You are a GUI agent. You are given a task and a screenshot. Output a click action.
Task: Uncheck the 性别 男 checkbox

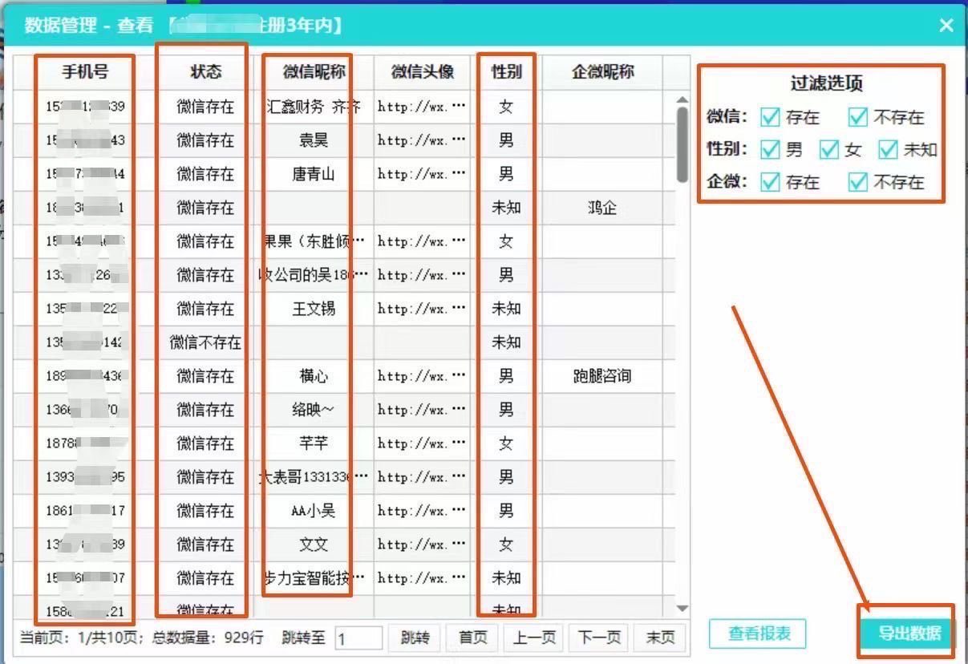[770, 150]
